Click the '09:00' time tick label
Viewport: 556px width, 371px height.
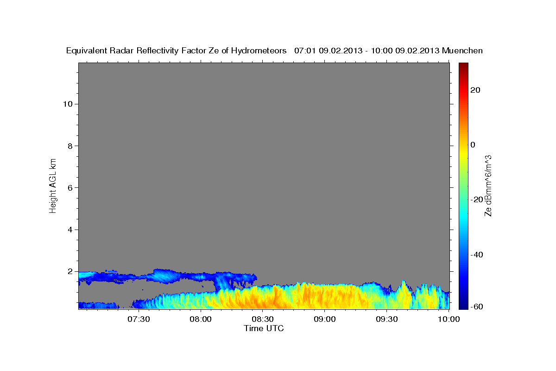click(x=325, y=320)
